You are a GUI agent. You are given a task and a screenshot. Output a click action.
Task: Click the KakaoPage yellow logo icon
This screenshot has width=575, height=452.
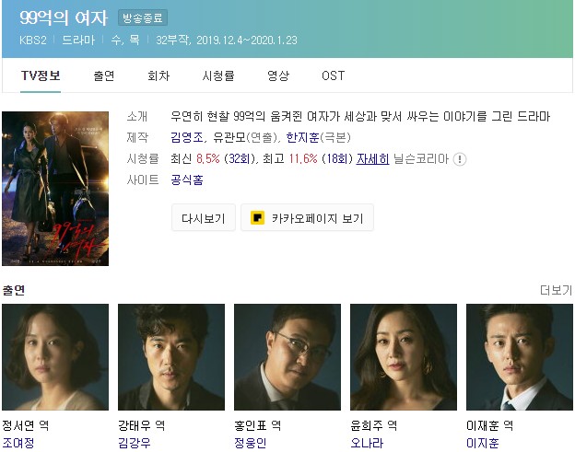coord(257,217)
